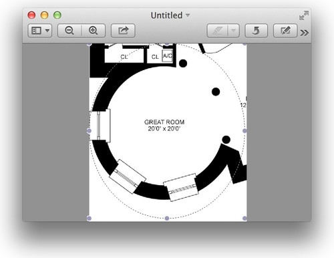Open the highlight color dropdown arrow
The image size is (334, 258).
(234, 31)
